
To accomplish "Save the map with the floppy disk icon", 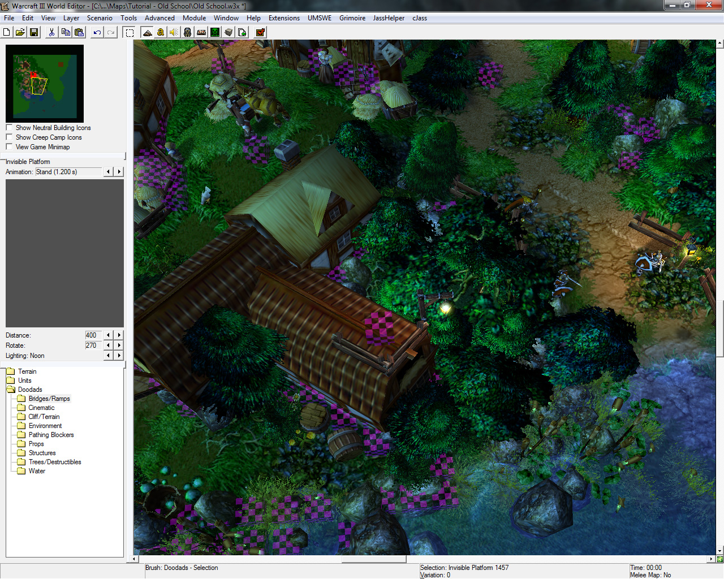I will click(x=34, y=32).
